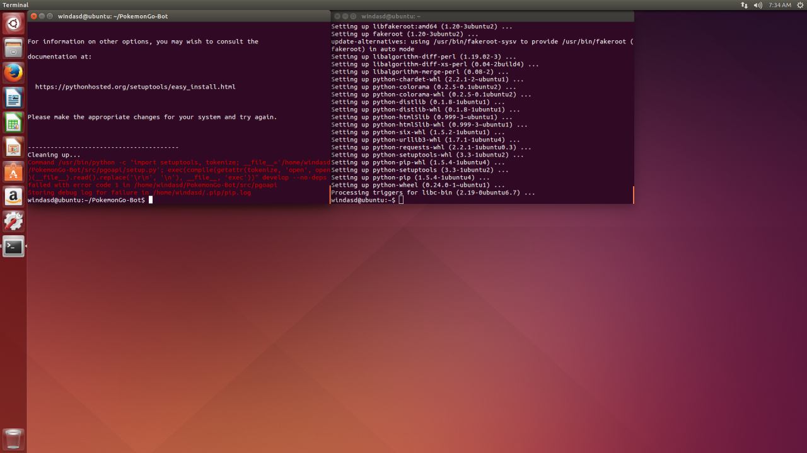Maximize the PokemonGo-Bot terminal window
This screenshot has width=807, height=453.
coord(50,16)
